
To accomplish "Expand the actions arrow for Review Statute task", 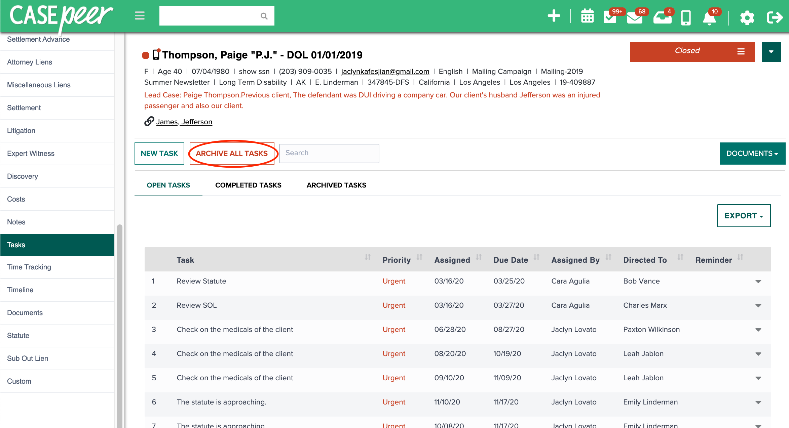I will coord(758,282).
